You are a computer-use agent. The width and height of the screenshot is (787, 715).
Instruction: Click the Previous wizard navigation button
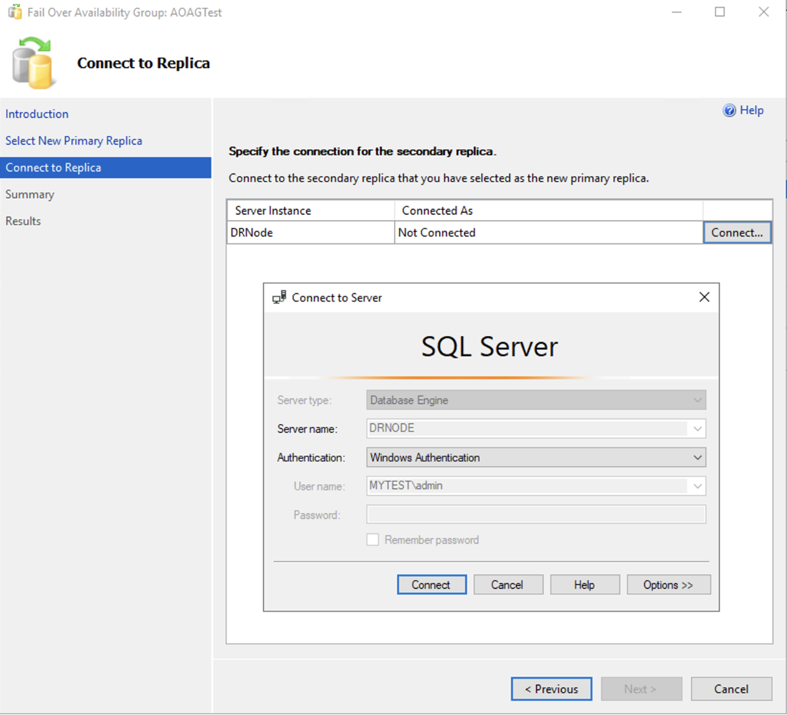pyautogui.click(x=551, y=689)
